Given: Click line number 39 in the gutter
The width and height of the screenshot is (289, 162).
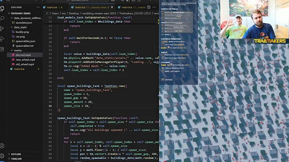Looking at the screenshot, I should coord(50,118).
